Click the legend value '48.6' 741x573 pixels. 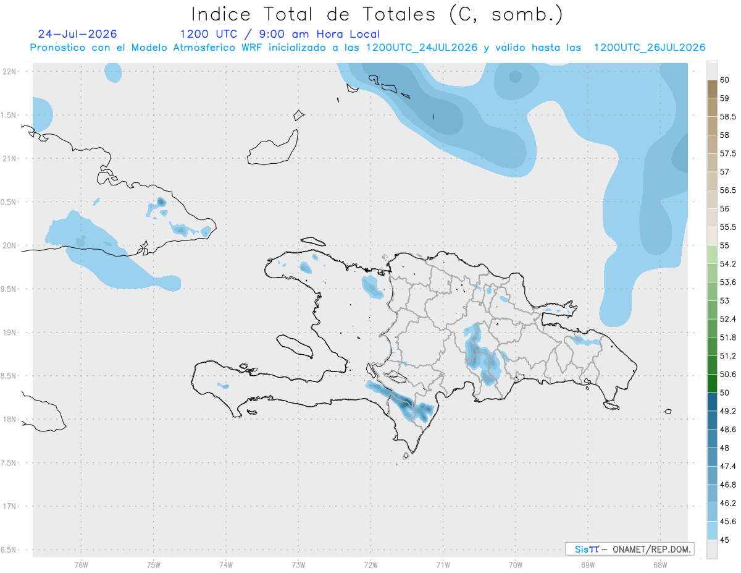click(x=728, y=430)
